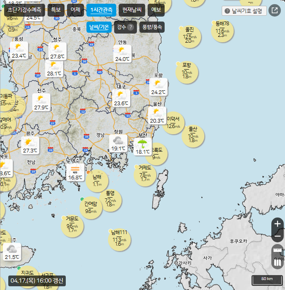Image resolution: width=285 pixels, height=290 pixels.
Task: Click the 사가 map label
Action: (207, 258)
